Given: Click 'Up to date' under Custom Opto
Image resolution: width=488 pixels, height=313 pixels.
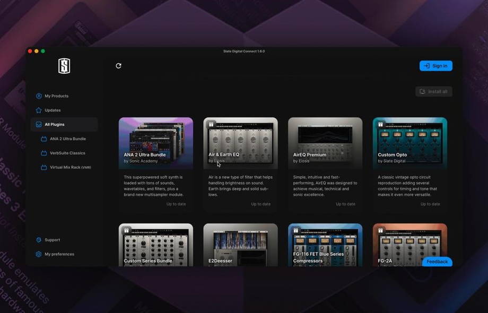Looking at the screenshot, I should 430,204.
